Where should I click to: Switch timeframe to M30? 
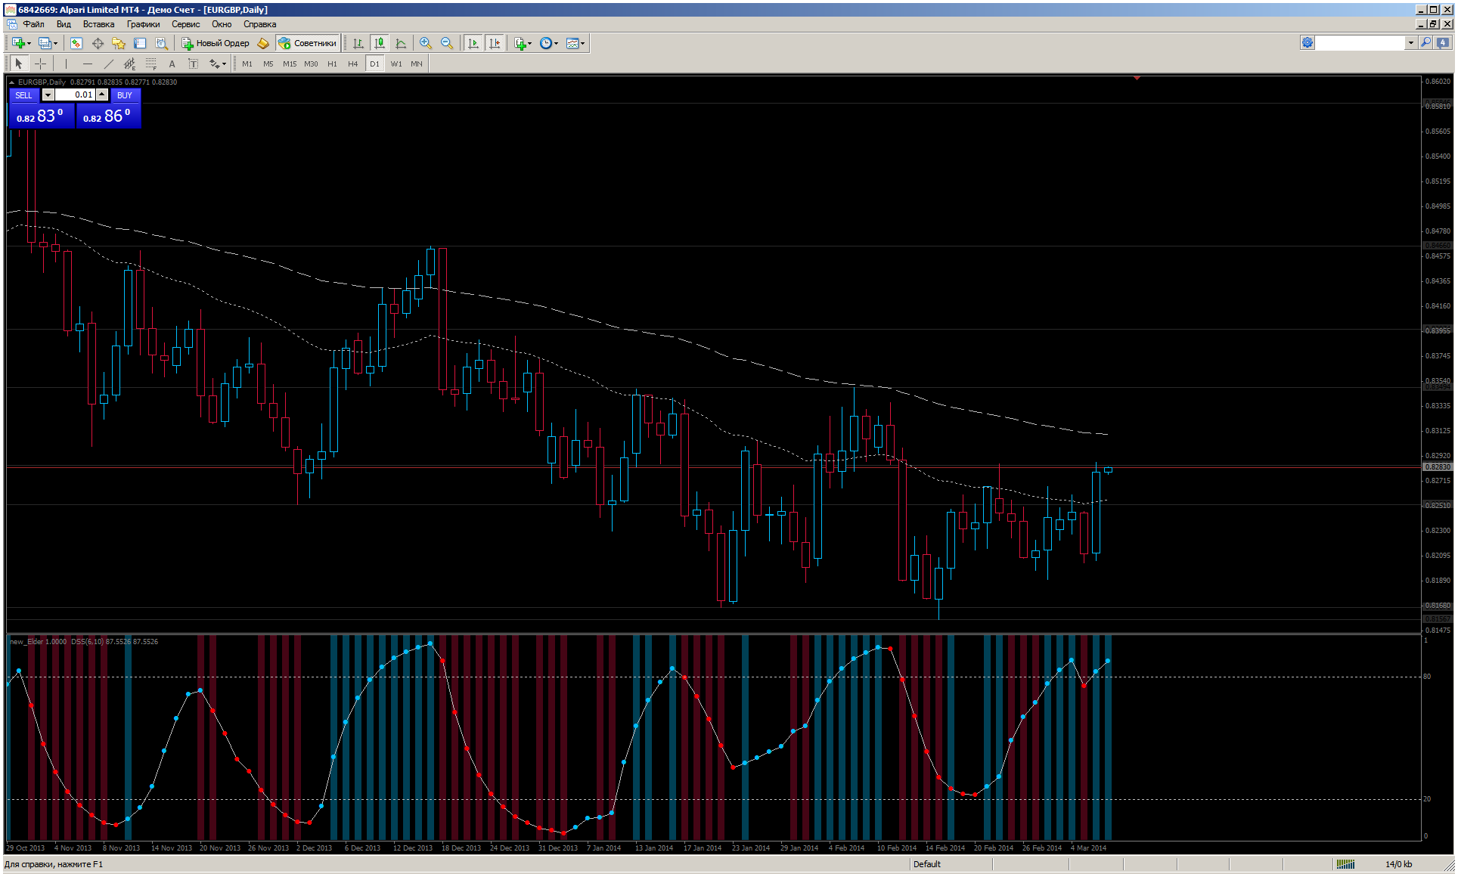311,64
